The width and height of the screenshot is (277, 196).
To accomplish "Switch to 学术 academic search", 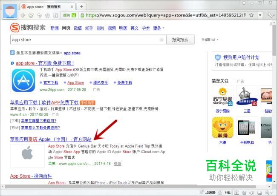I will click(x=146, y=28).
